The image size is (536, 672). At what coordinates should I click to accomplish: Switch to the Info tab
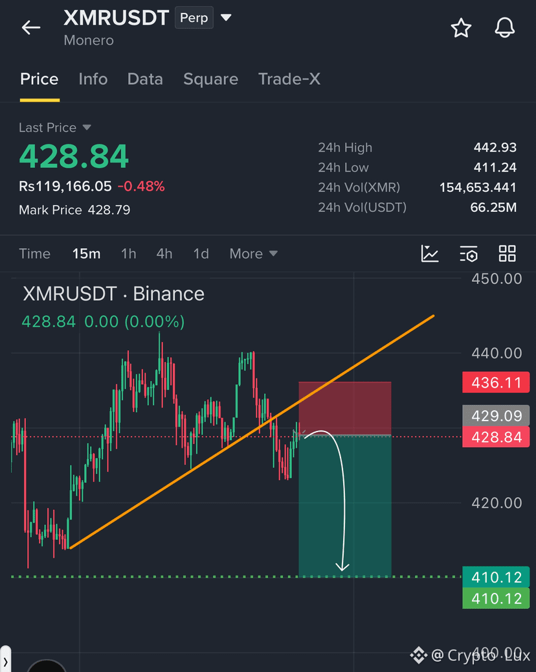point(93,79)
